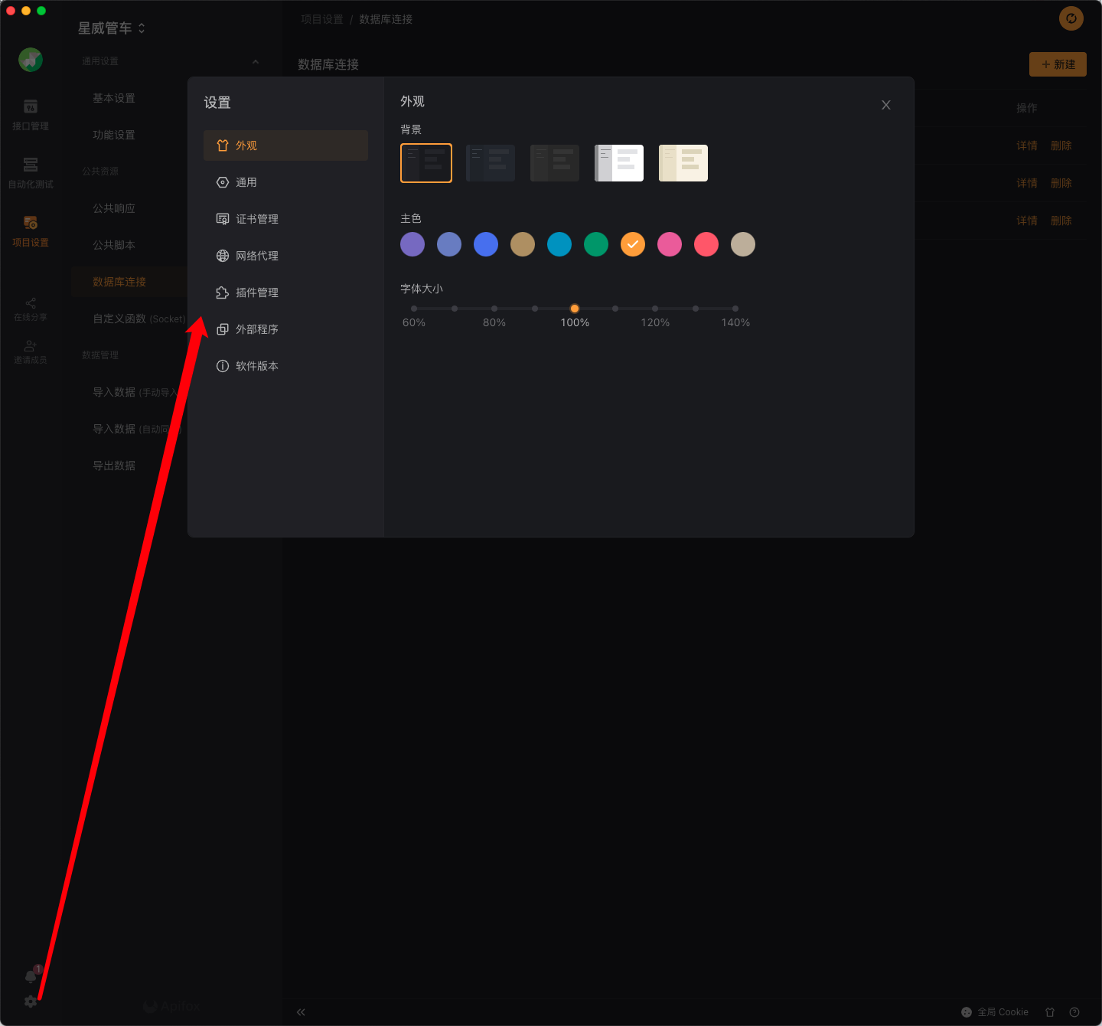This screenshot has height=1026, width=1102.
Task: Select the beige cream background theme thumbnail
Action: click(x=683, y=163)
